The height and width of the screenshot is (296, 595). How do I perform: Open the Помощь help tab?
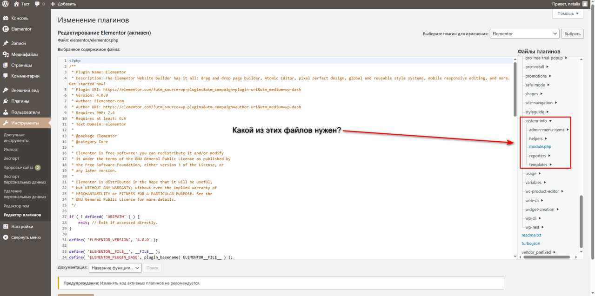568,13
